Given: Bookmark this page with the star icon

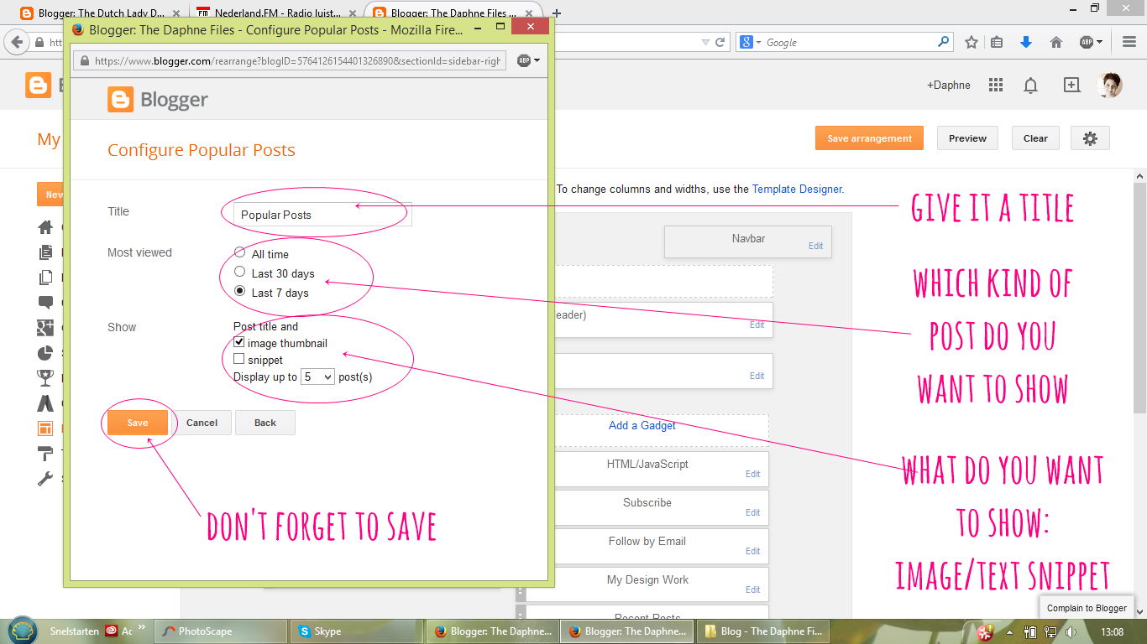Looking at the screenshot, I should tap(972, 42).
